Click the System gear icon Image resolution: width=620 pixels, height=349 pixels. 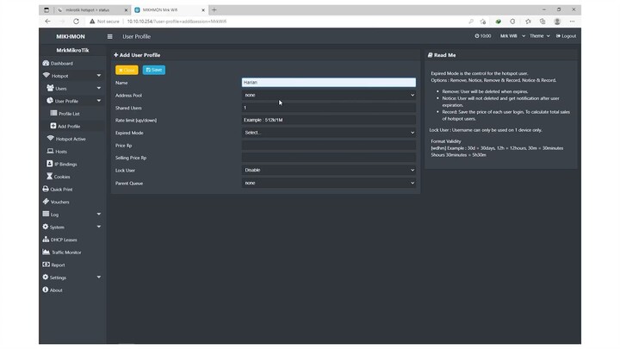tap(46, 227)
